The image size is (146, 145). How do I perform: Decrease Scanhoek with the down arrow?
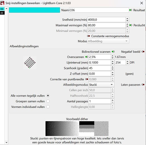[113, 69]
